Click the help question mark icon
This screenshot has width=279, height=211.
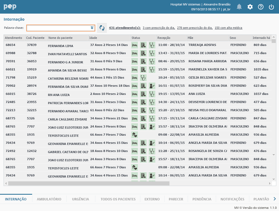[x=261, y=7]
